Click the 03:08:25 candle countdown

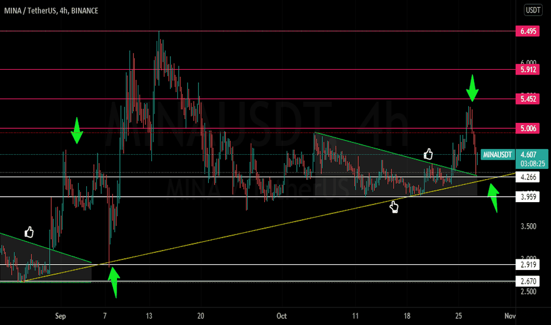click(533, 164)
